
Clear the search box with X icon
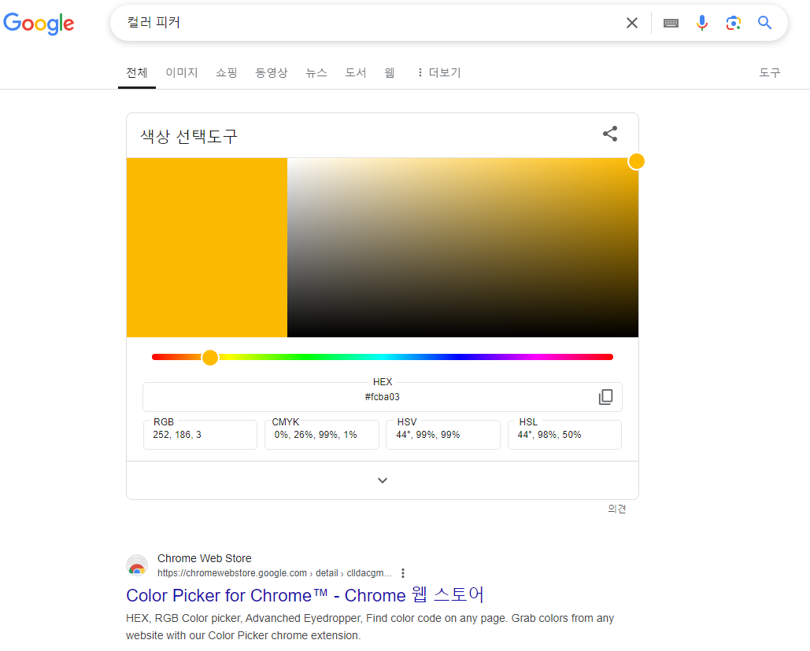632,23
